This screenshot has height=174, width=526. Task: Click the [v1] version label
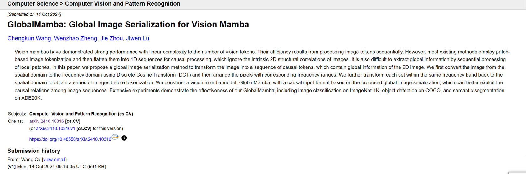[12, 167]
